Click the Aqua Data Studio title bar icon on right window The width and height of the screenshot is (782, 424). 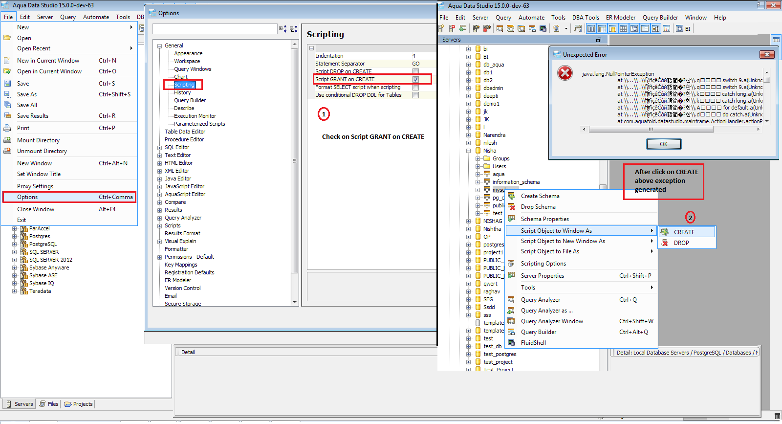[x=442, y=5]
